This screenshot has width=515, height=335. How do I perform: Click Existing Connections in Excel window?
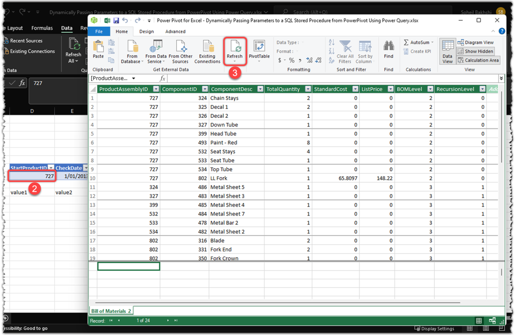[29, 51]
